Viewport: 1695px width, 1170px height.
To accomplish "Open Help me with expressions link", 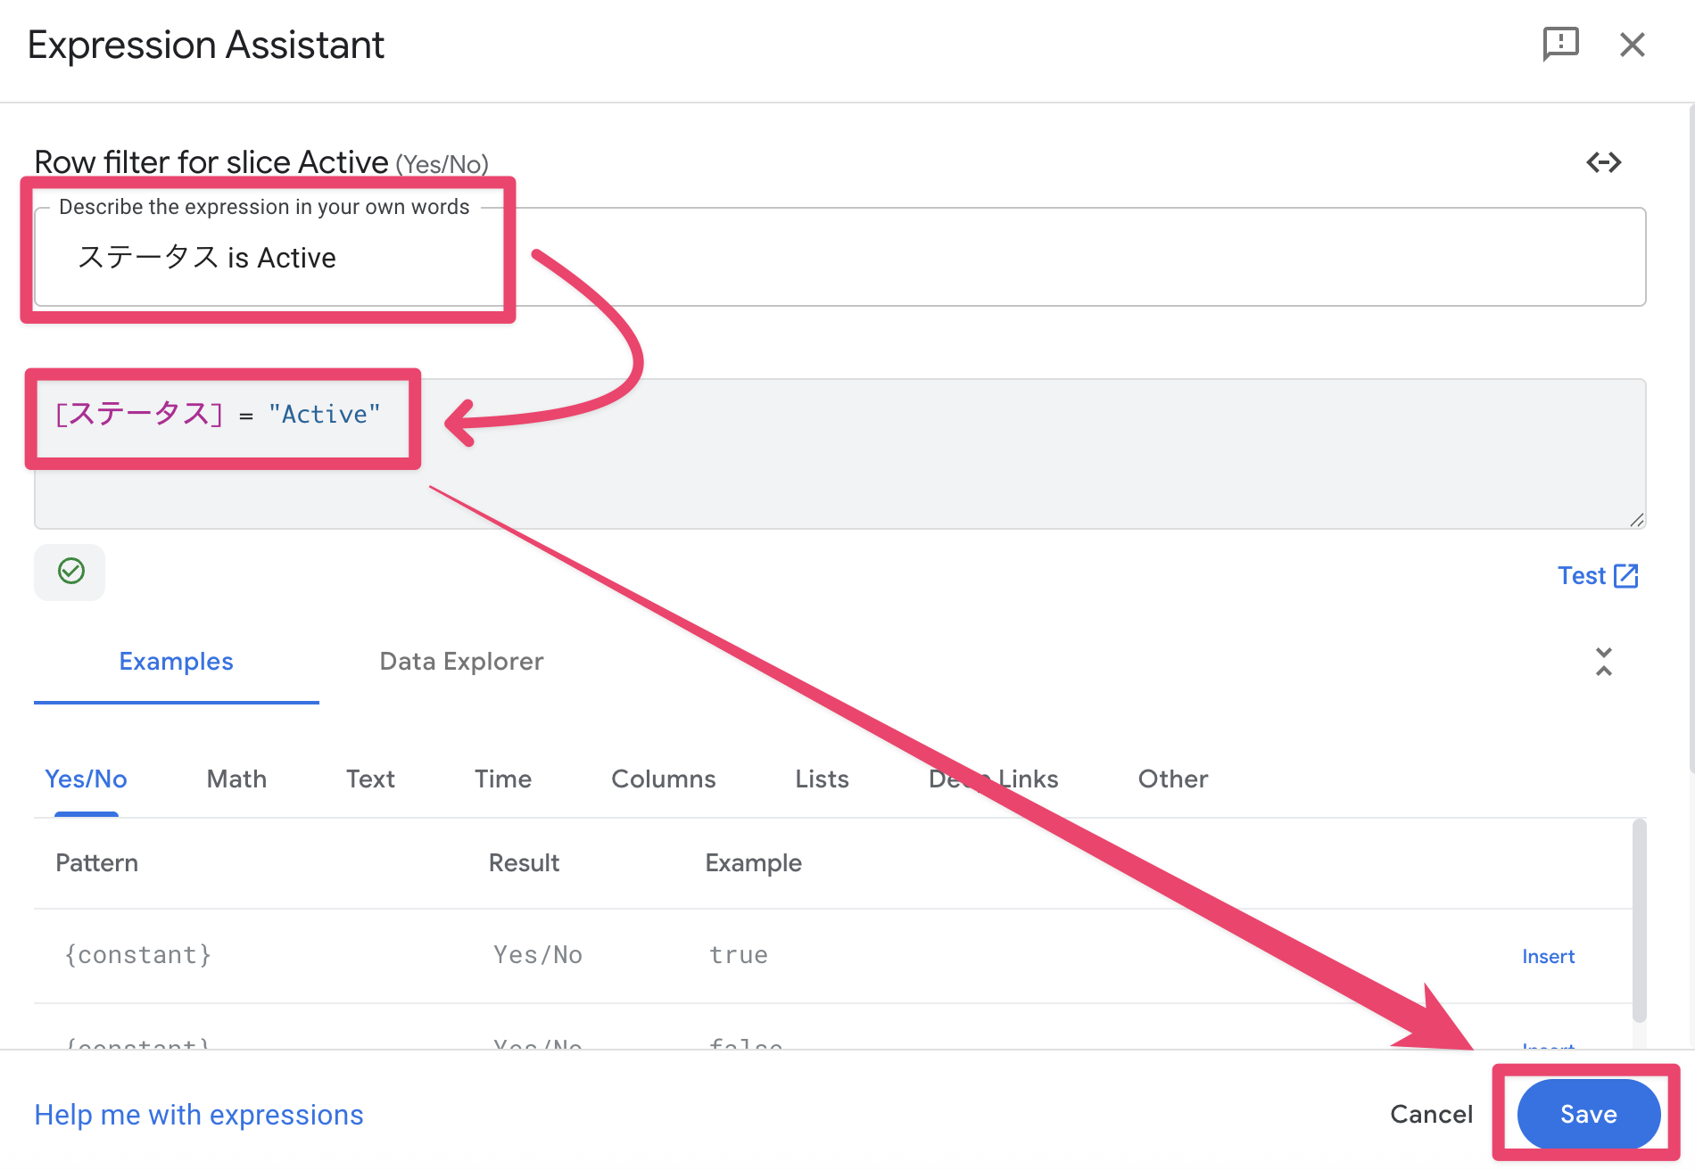I will [x=199, y=1115].
